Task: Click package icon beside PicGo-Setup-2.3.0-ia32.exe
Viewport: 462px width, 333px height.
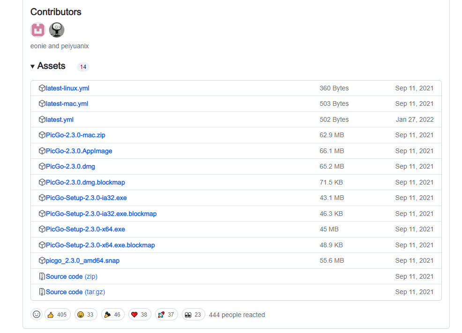Action: (42, 198)
